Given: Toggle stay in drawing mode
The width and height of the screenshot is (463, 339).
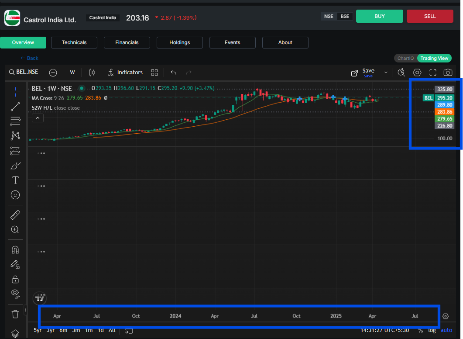Looking at the screenshot, I should click(15, 265).
